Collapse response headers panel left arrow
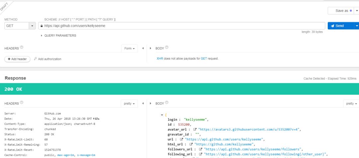The height and width of the screenshot is (158, 359). (x=143, y=103)
